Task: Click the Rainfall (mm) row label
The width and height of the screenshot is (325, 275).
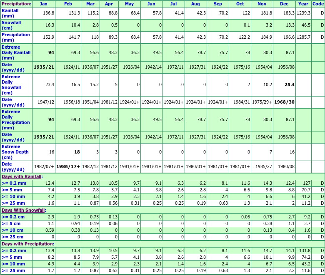Action: pos(10,13)
